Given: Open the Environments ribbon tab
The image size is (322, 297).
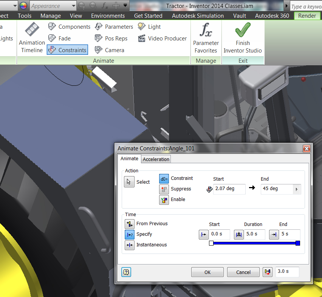Looking at the screenshot, I should [x=108, y=16].
